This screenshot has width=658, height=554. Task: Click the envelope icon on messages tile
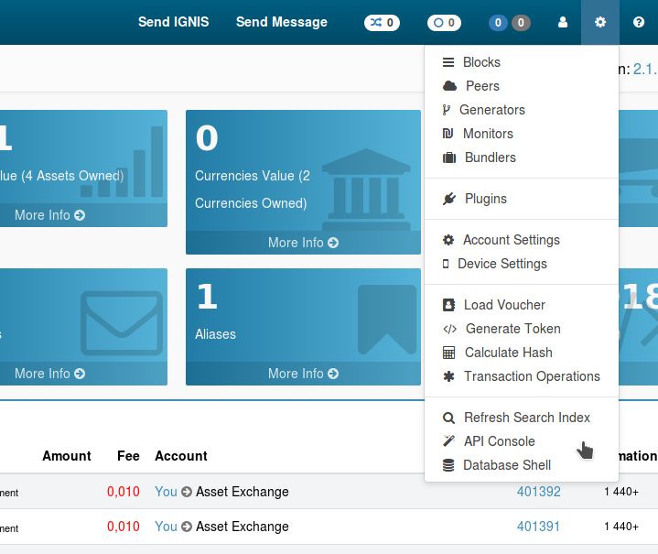(122, 323)
